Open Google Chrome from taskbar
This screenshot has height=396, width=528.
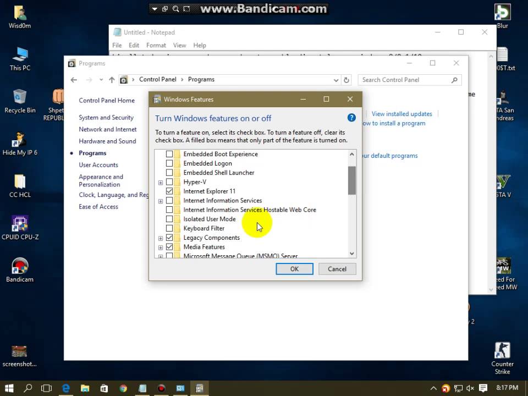click(x=123, y=388)
